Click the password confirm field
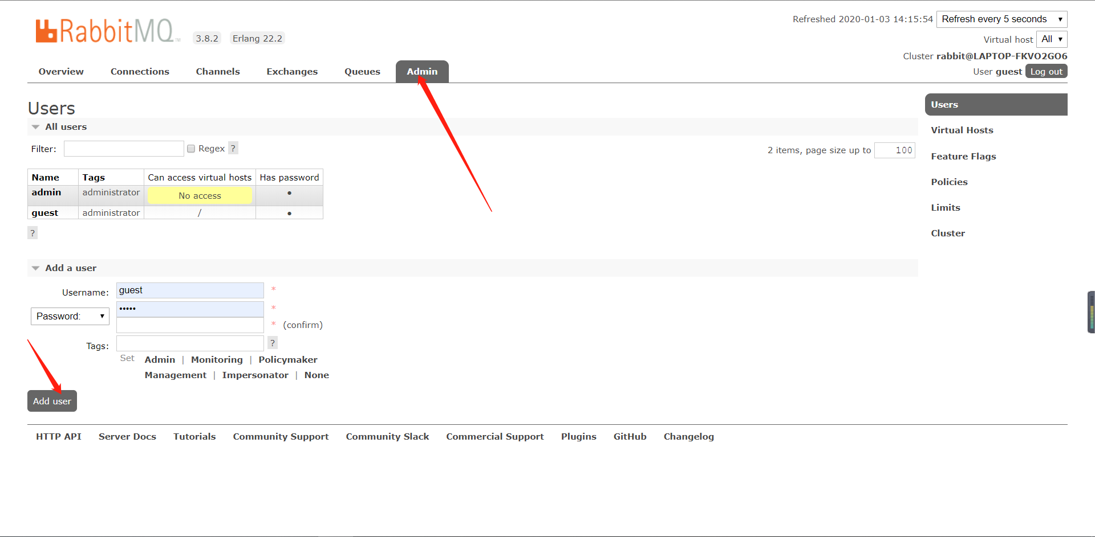The image size is (1095, 537). 190,325
